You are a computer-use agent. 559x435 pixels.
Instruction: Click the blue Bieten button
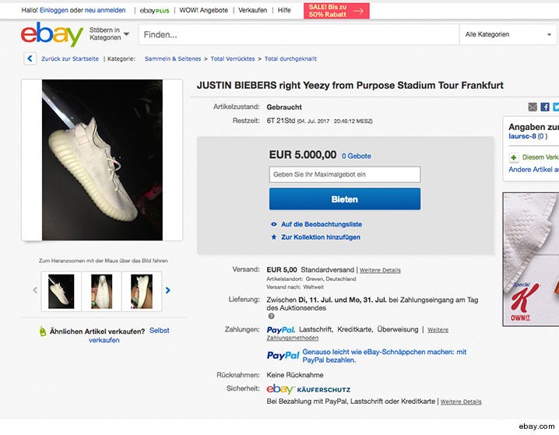[345, 199]
